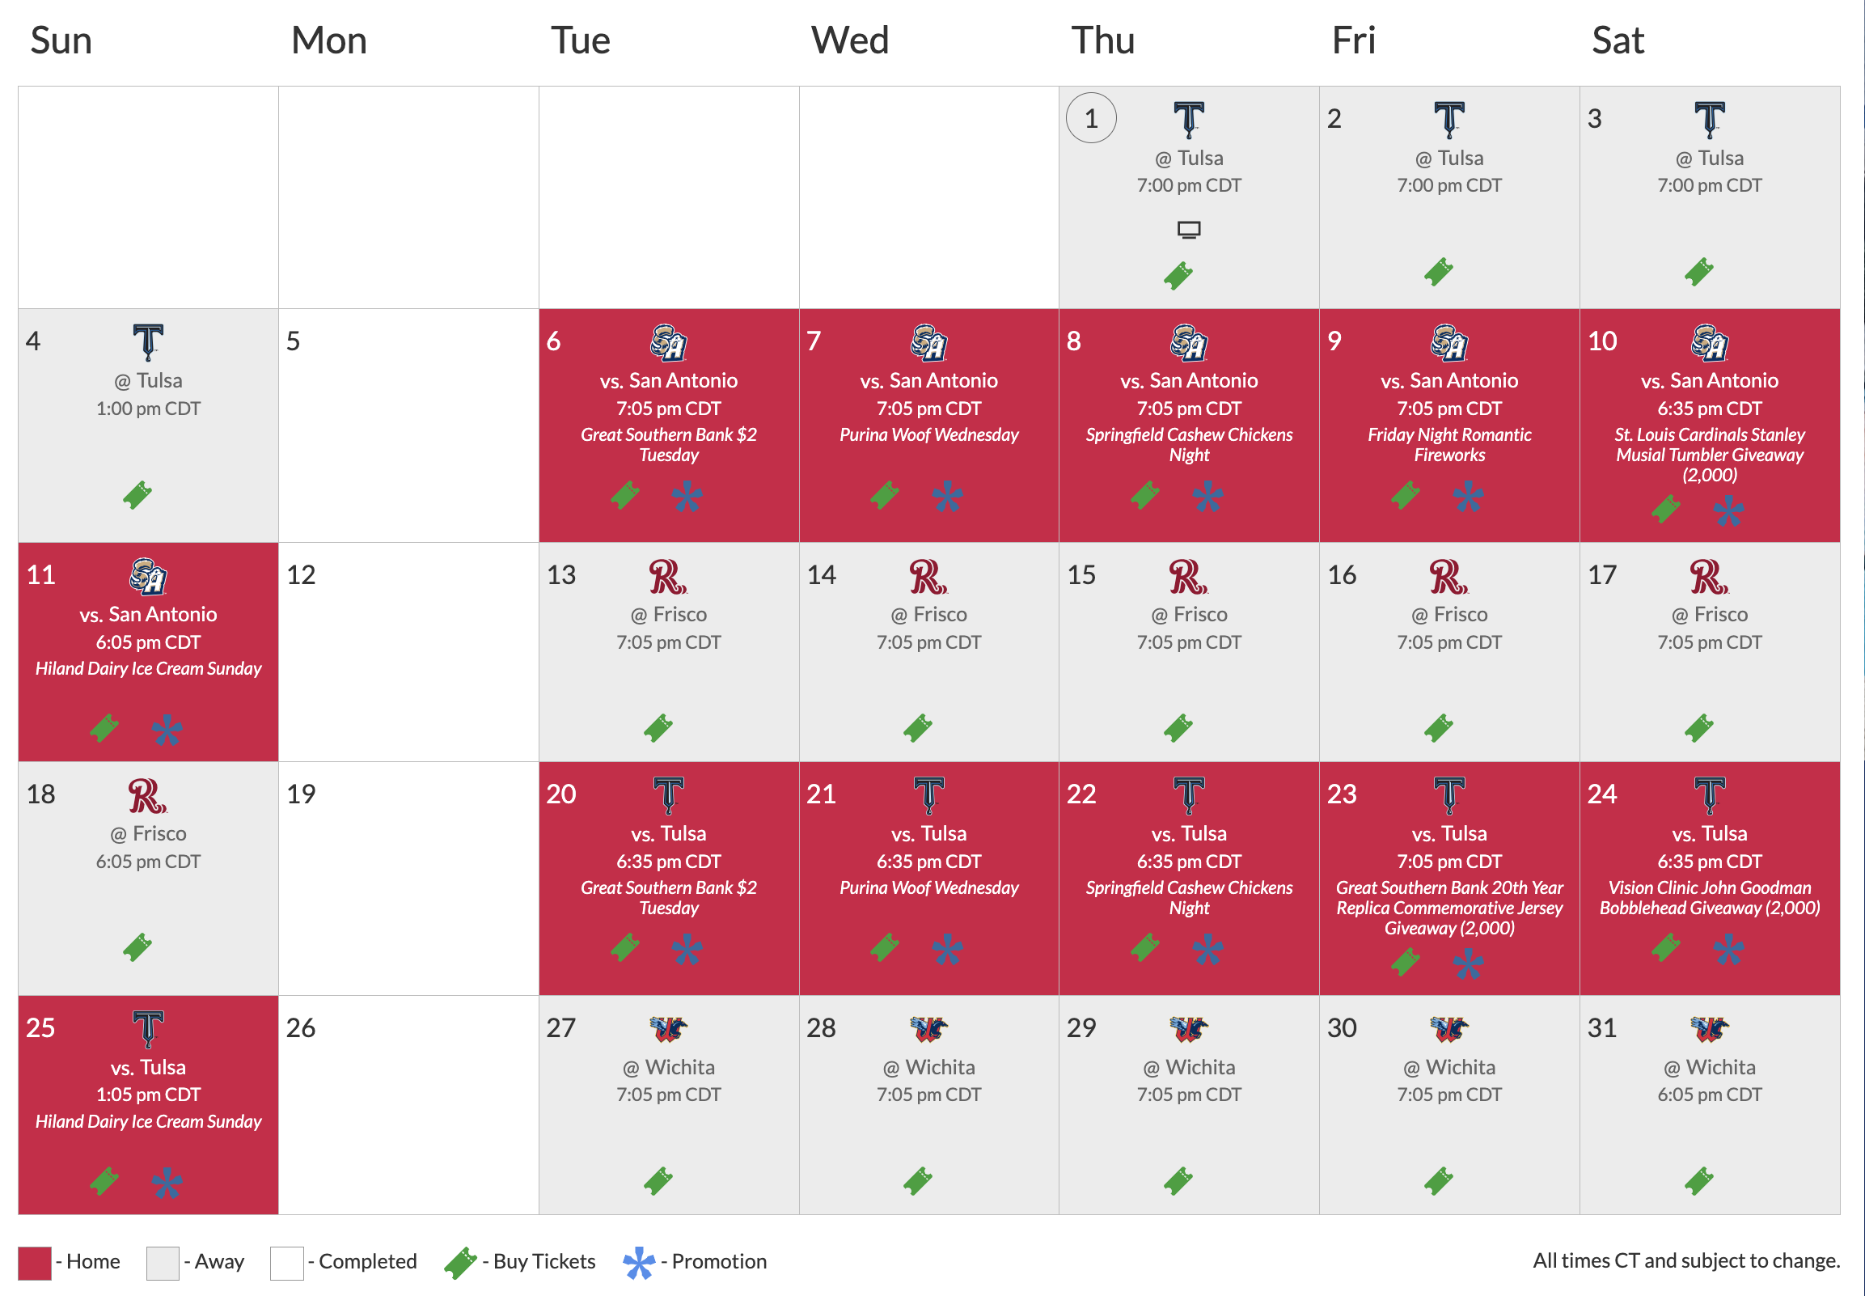The height and width of the screenshot is (1296, 1865).
Task: Open promotion asterisk on day 11 game
Action: pyautogui.click(x=167, y=729)
